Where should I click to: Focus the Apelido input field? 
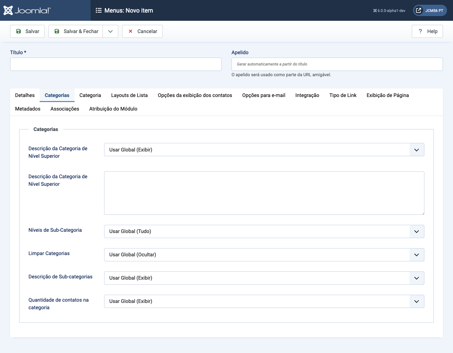point(337,64)
